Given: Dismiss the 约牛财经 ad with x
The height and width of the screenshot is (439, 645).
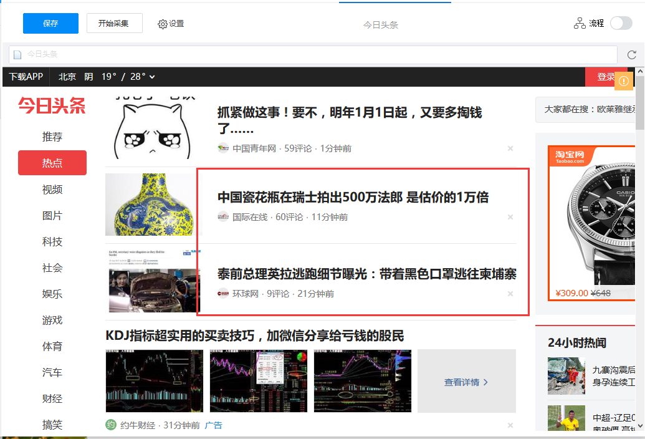Looking at the screenshot, I should pos(510,425).
